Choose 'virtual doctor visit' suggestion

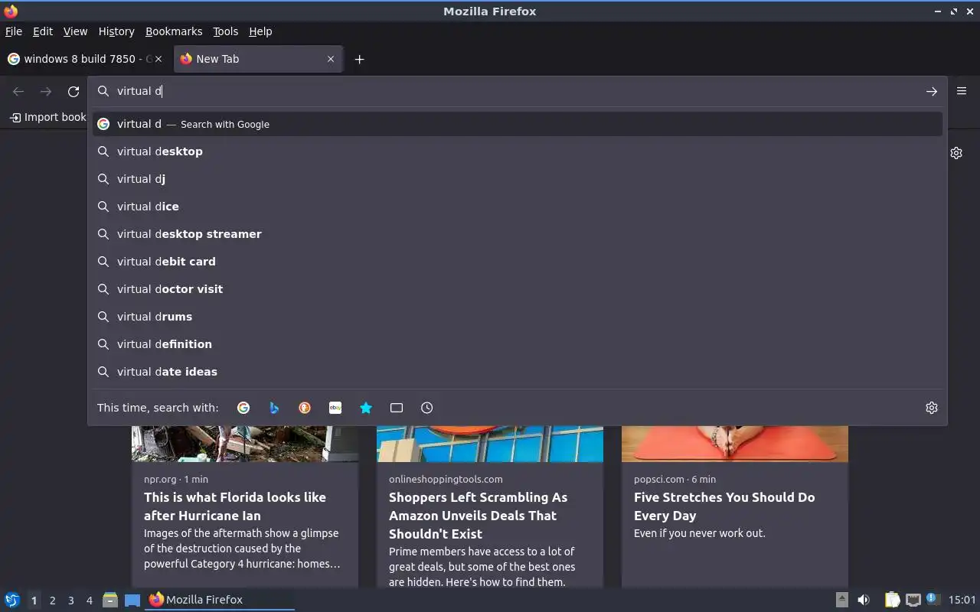point(518,289)
